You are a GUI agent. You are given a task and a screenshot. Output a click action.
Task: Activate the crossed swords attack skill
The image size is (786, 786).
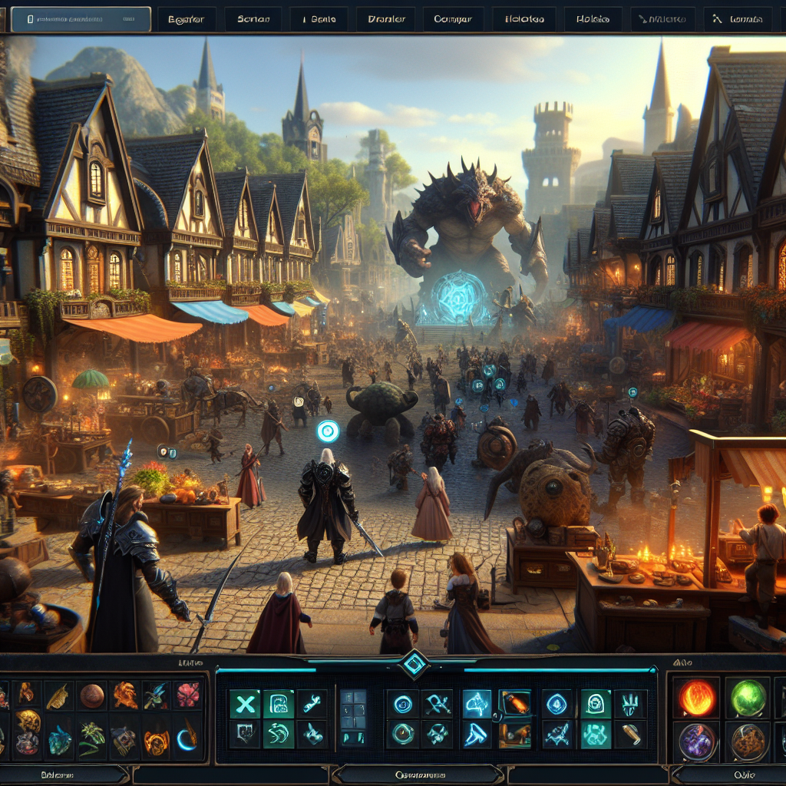tap(437, 703)
